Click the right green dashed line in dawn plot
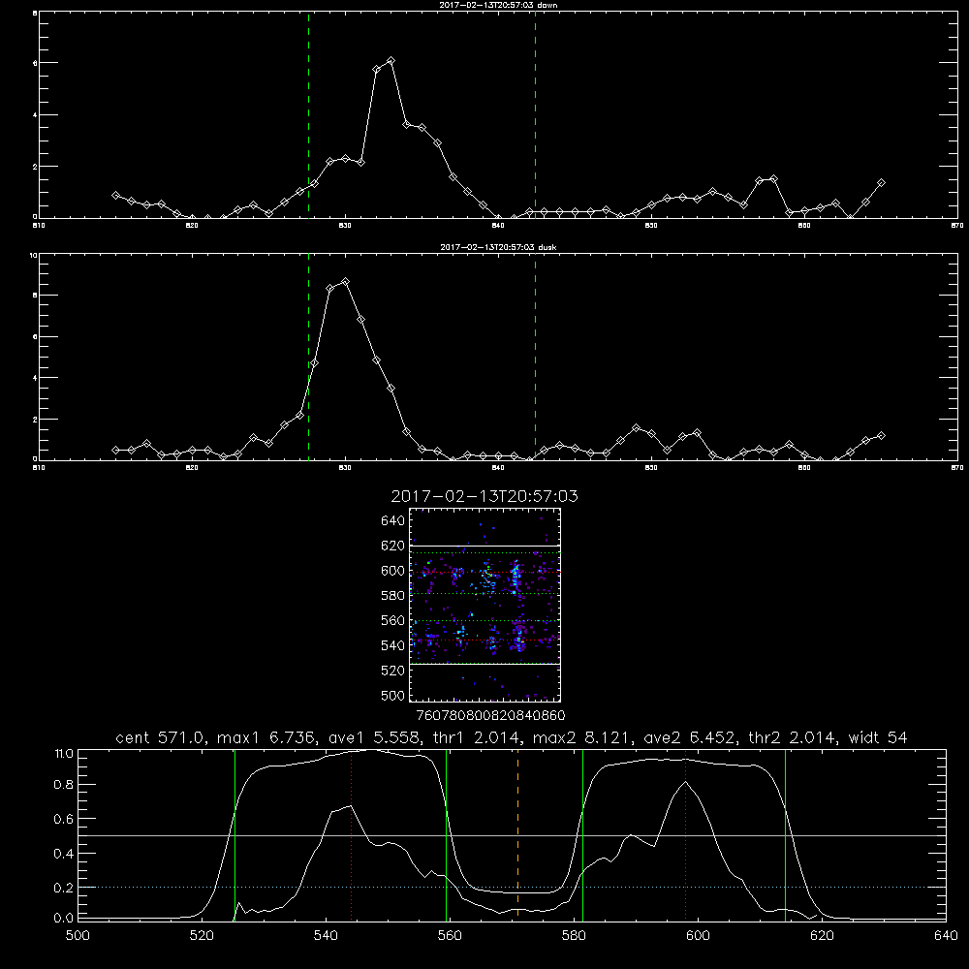The image size is (969, 969). click(535, 115)
